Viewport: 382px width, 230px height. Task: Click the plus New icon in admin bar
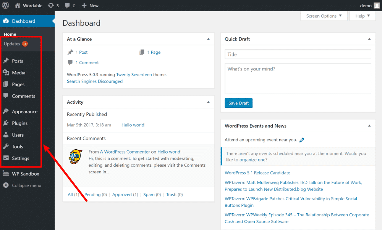click(84, 5)
